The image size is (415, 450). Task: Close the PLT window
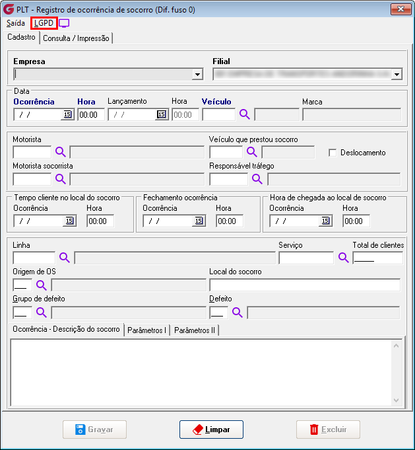coord(400,9)
